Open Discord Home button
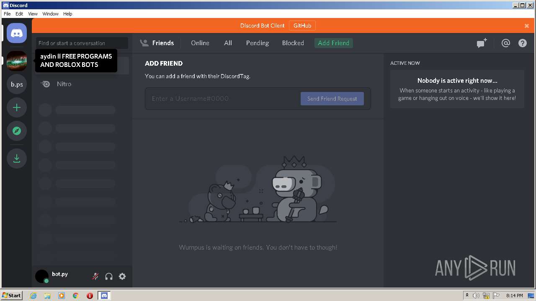The height and width of the screenshot is (301, 536). 17,33
